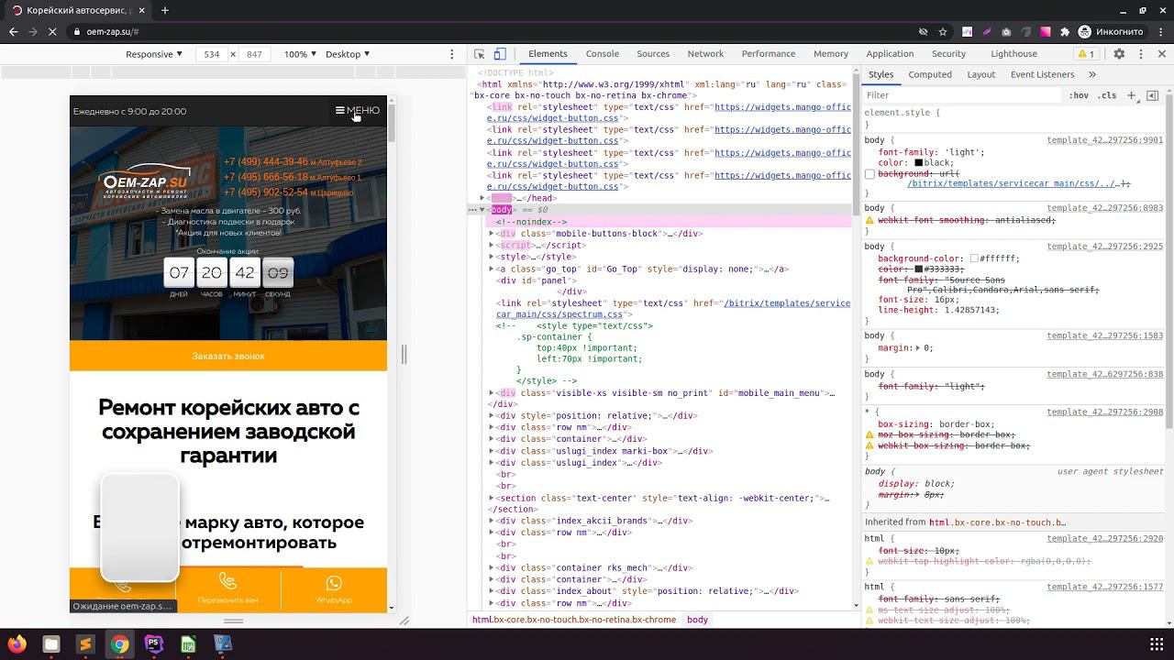Open the DevTools three-dot customize menu
Viewport: 1174px width, 660px height.
click(1140, 54)
